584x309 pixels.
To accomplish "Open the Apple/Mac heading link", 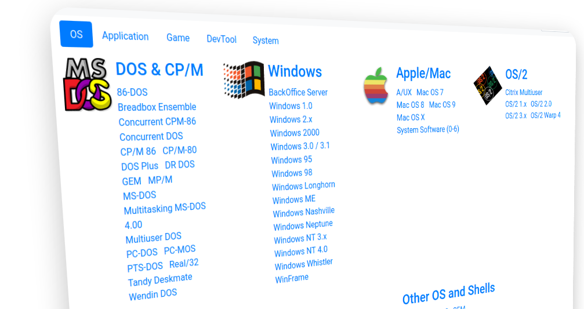I will (x=423, y=74).
